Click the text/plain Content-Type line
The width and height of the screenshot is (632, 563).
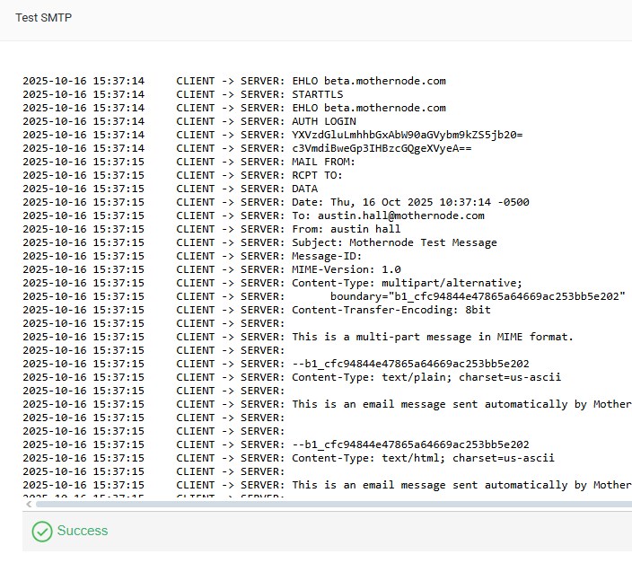click(426, 377)
